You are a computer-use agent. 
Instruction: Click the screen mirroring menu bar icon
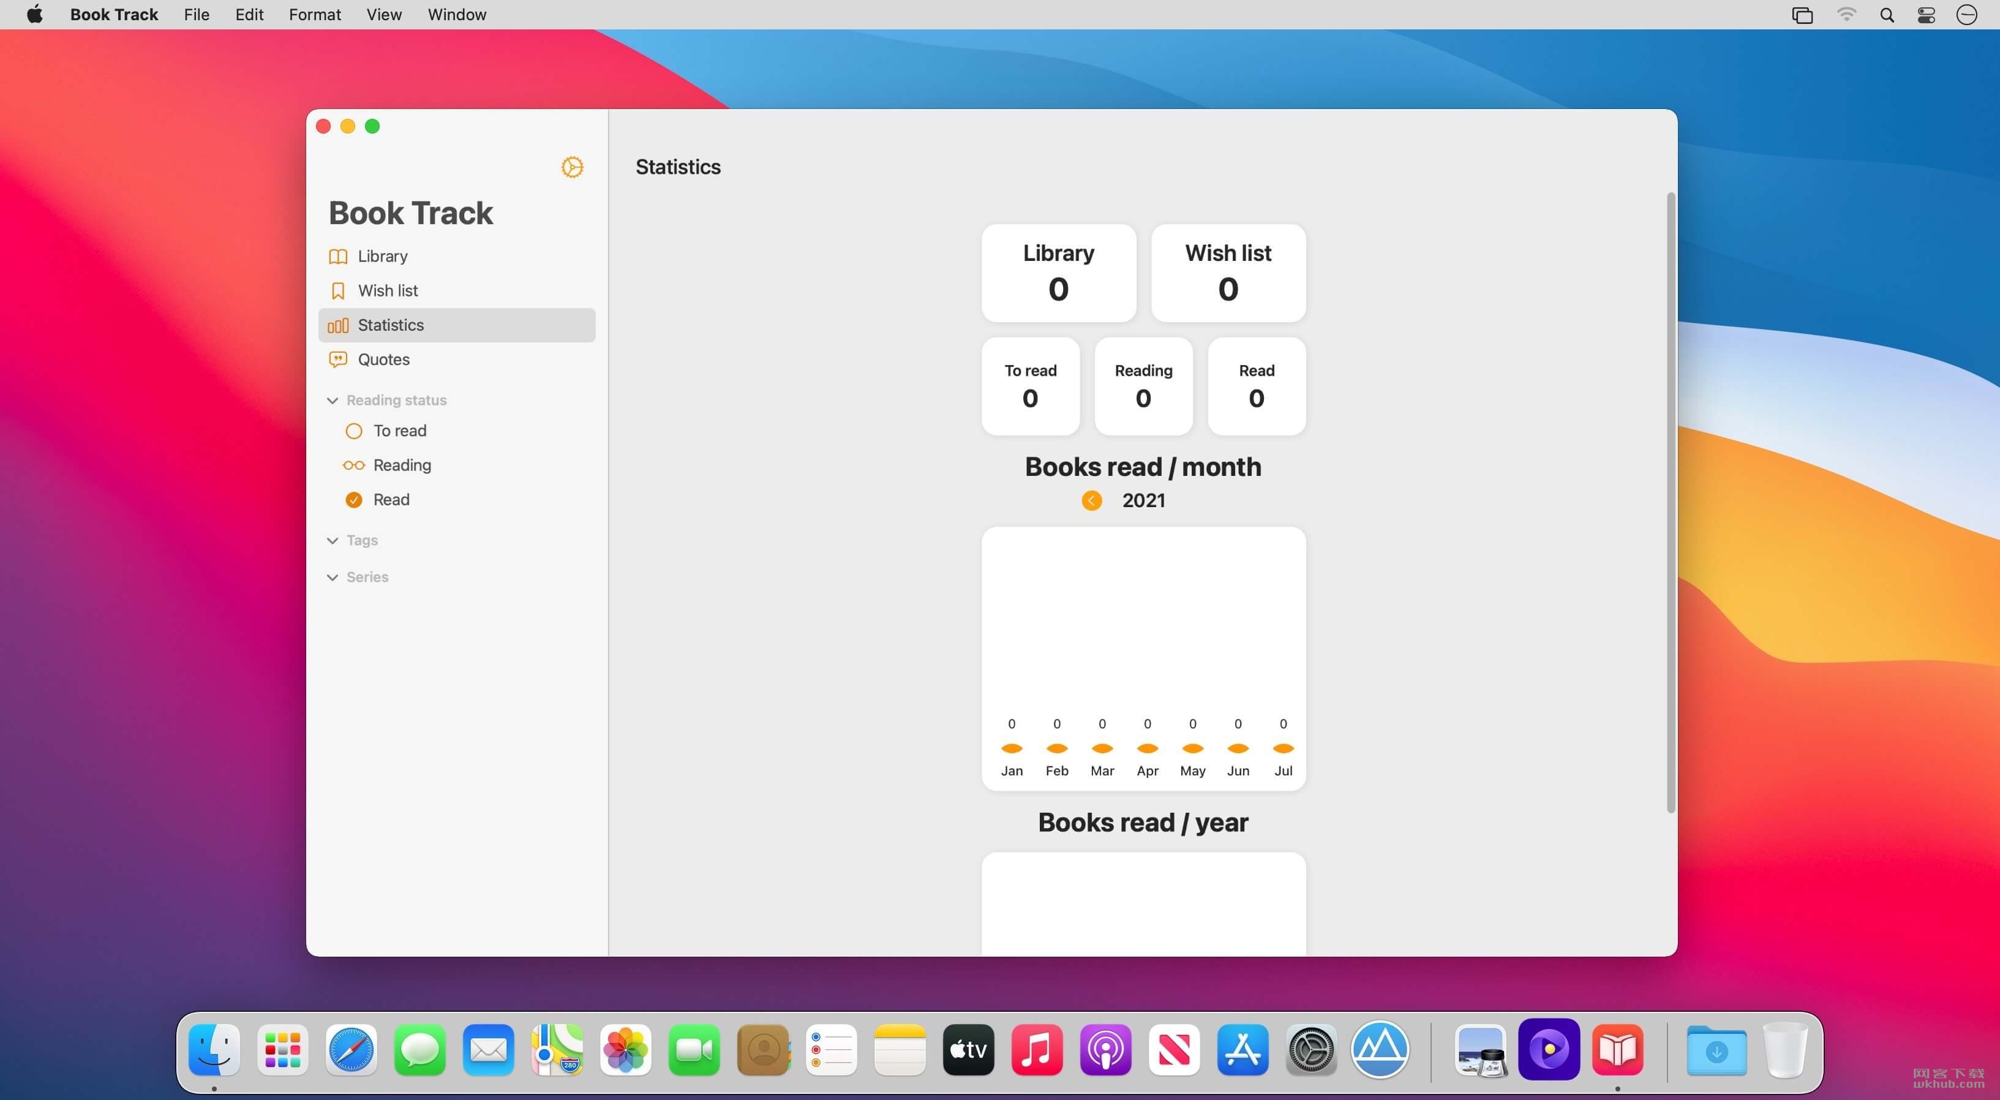(x=1802, y=15)
